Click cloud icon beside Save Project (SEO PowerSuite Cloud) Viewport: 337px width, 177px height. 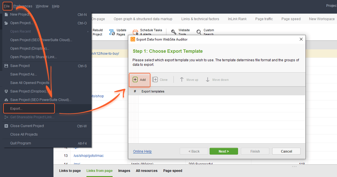click(6, 100)
